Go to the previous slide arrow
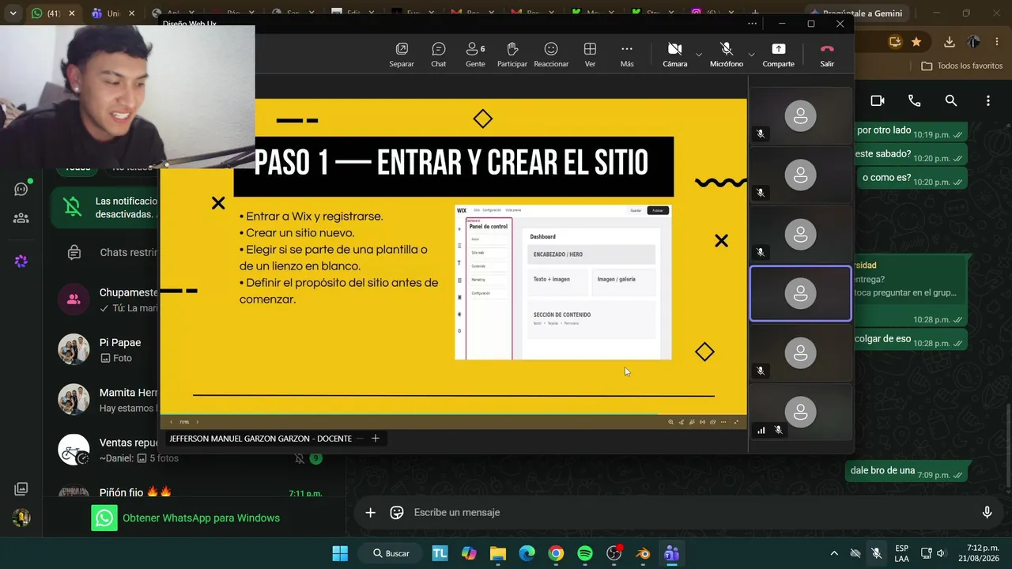1012x569 pixels. (172, 422)
